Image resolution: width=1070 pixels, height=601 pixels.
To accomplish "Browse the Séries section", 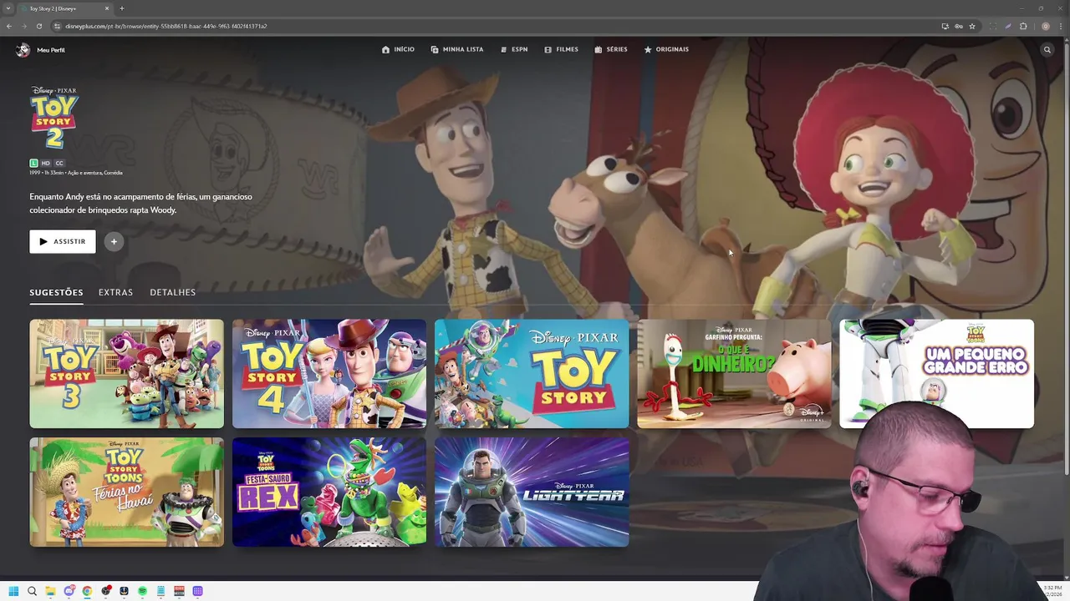I will (x=611, y=49).
